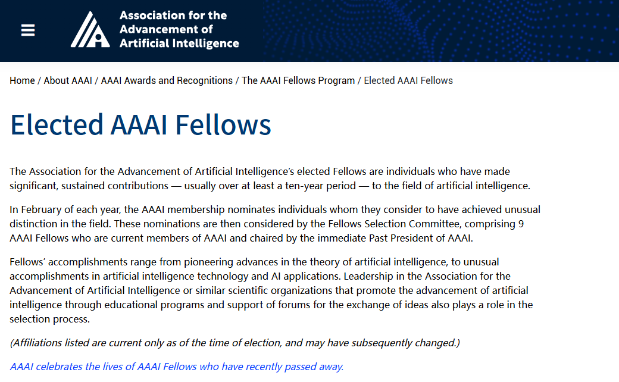Click the three-line menu icon in header

(x=27, y=30)
